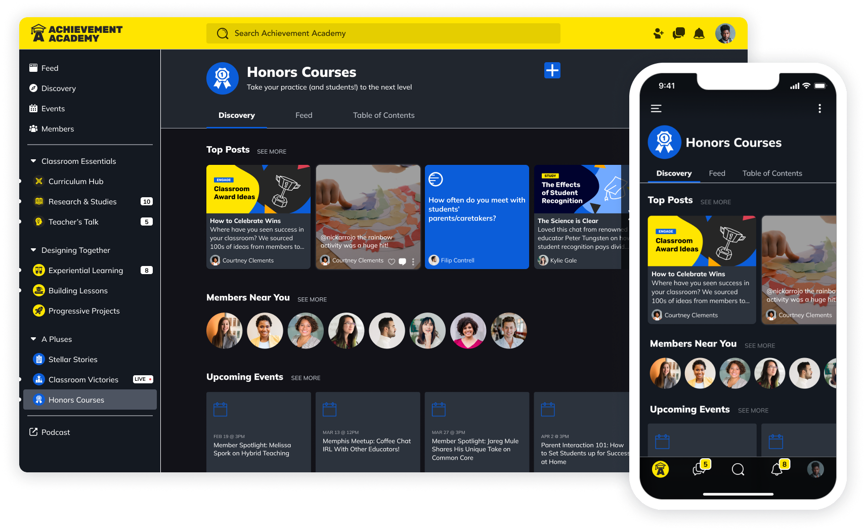Tap phone notification bell with badge 8
Screen dimensions: 866x531
(x=777, y=469)
